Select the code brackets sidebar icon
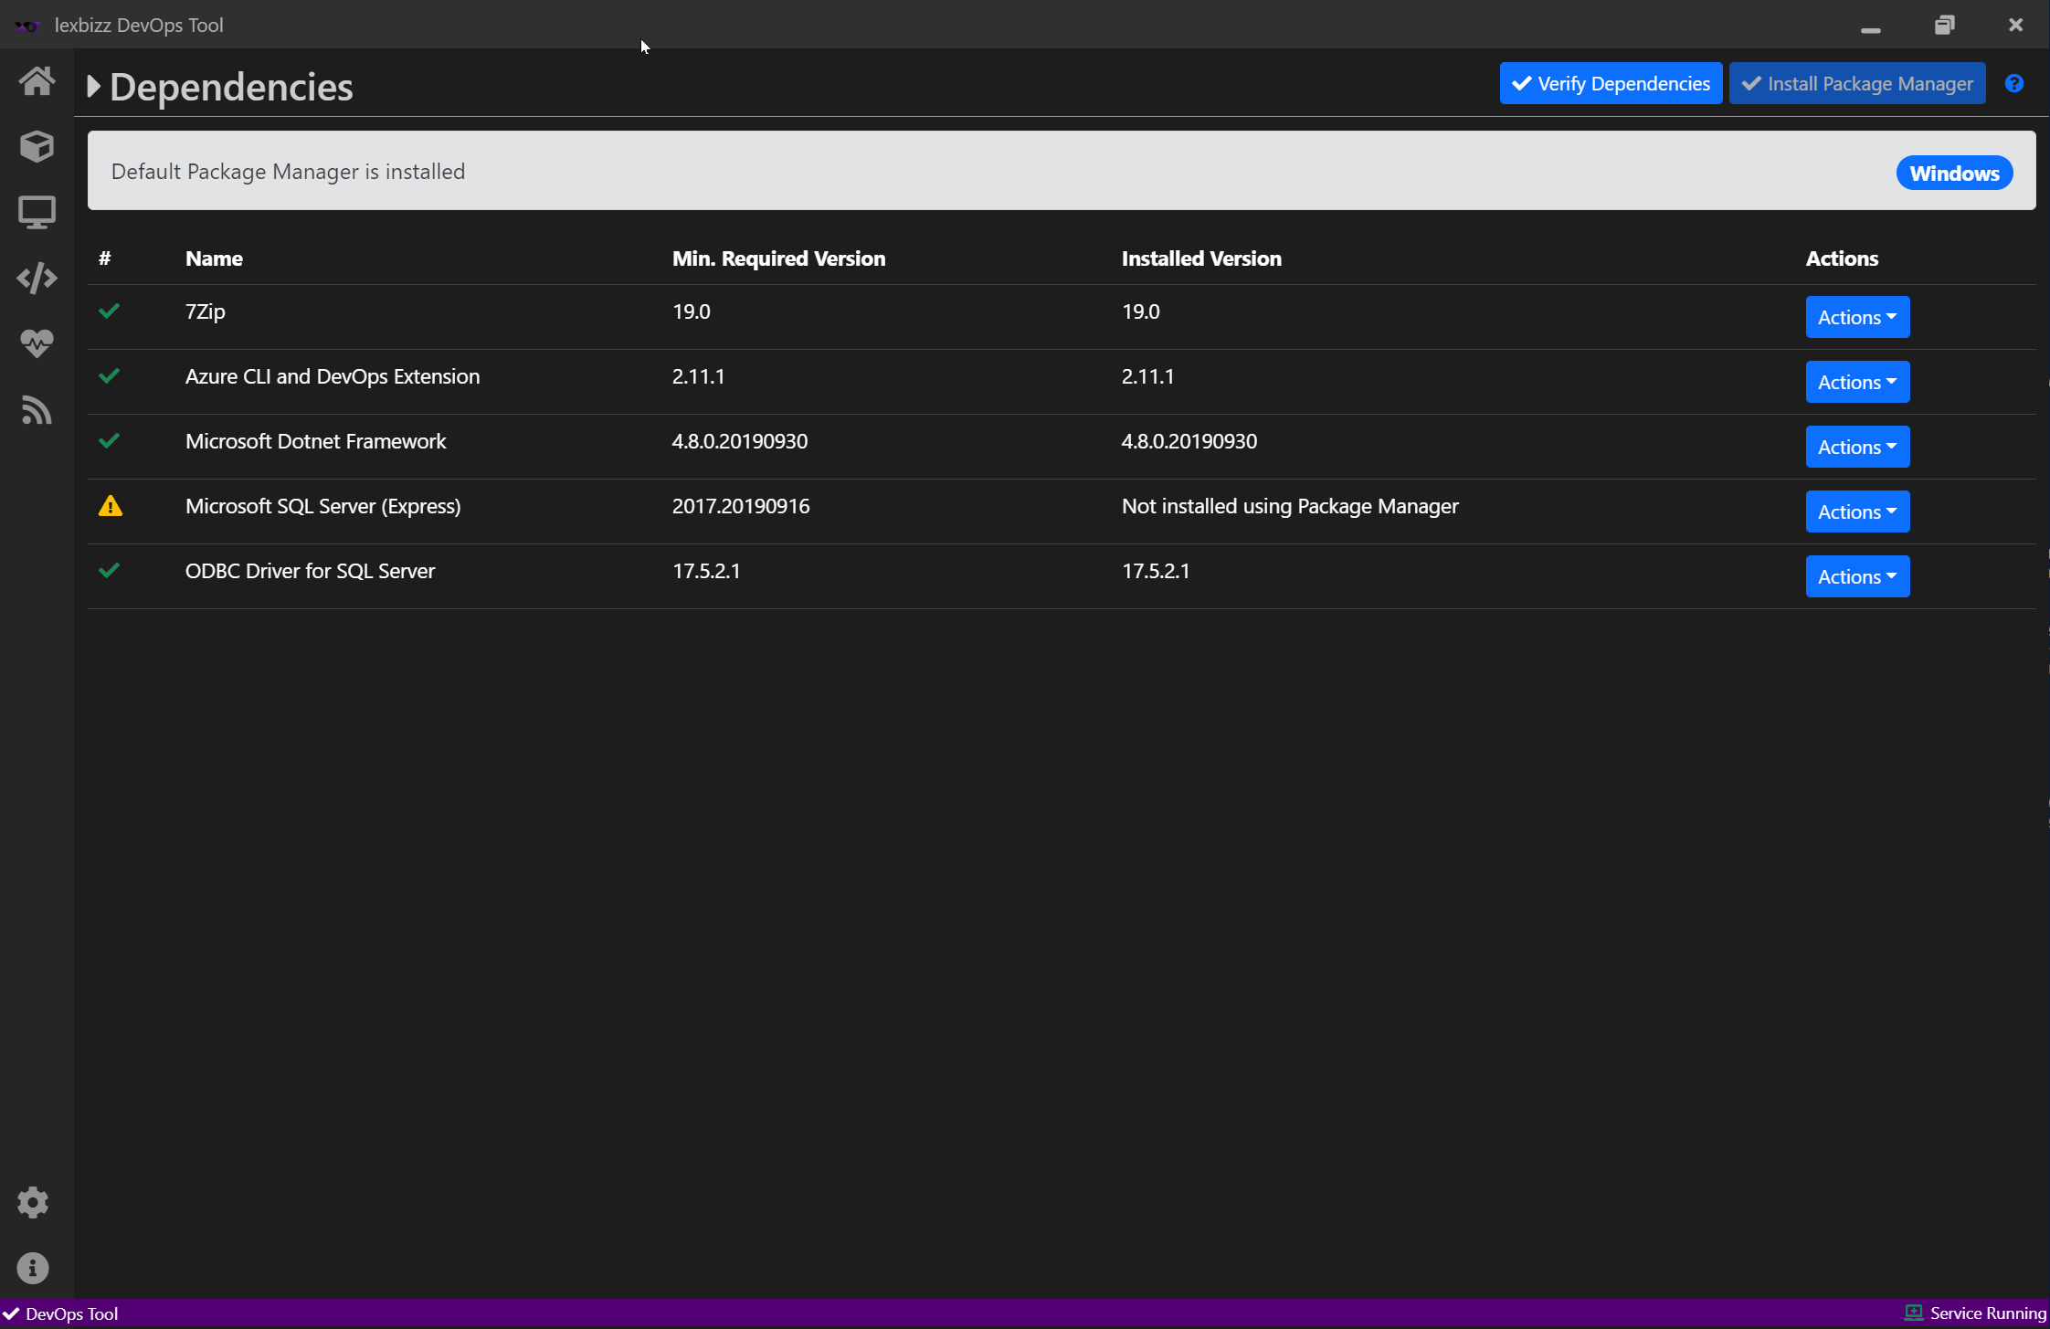This screenshot has height=1329, width=2050. point(37,278)
